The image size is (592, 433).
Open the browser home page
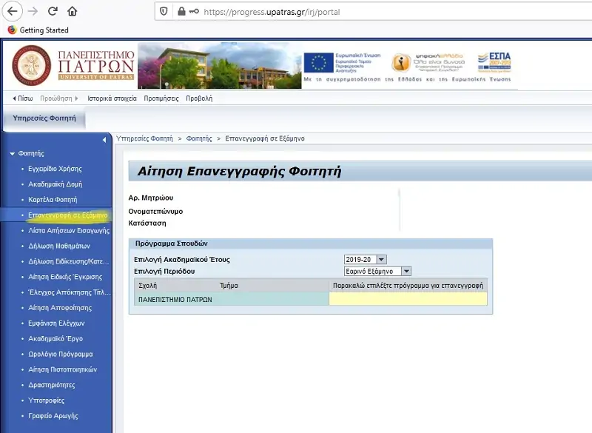(x=72, y=12)
